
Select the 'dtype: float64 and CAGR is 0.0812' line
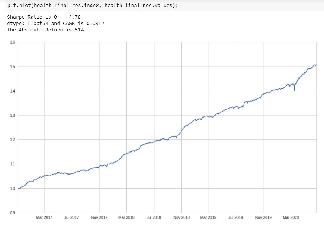56,23
